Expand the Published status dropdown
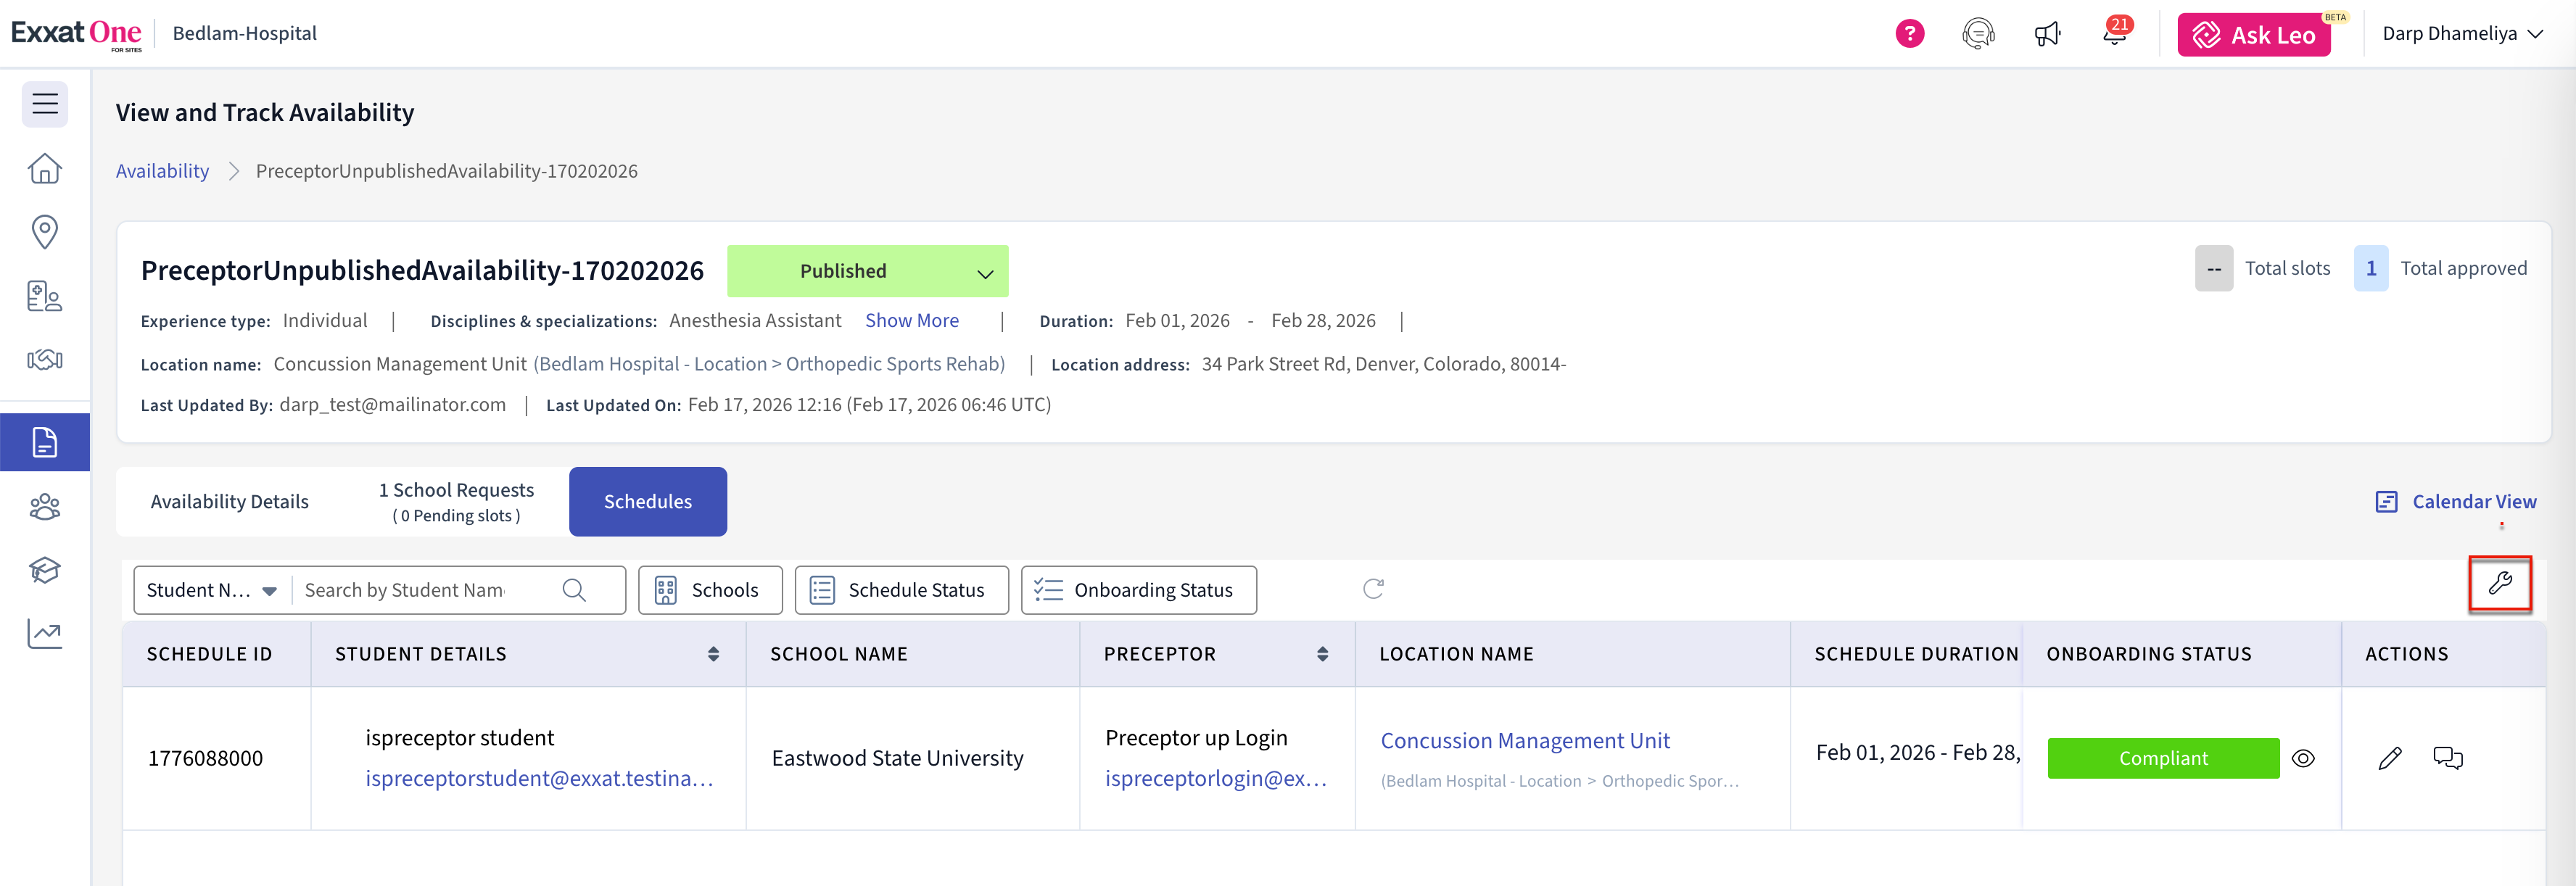Viewport: 2576px width, 886px height. click(985, 273)
